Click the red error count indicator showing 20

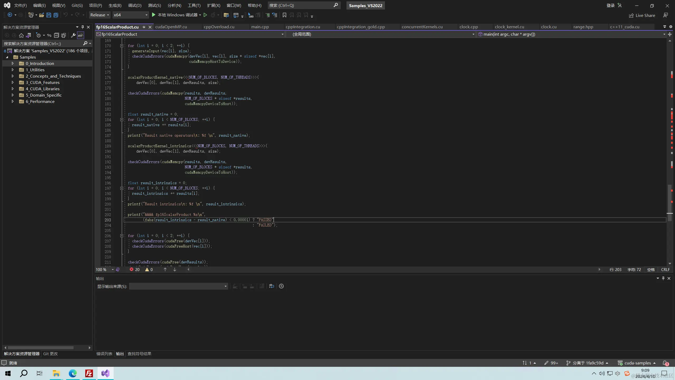pos(134,269)
